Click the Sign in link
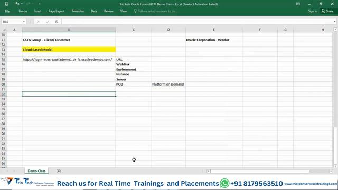338x190 pixels. (313, 11)
